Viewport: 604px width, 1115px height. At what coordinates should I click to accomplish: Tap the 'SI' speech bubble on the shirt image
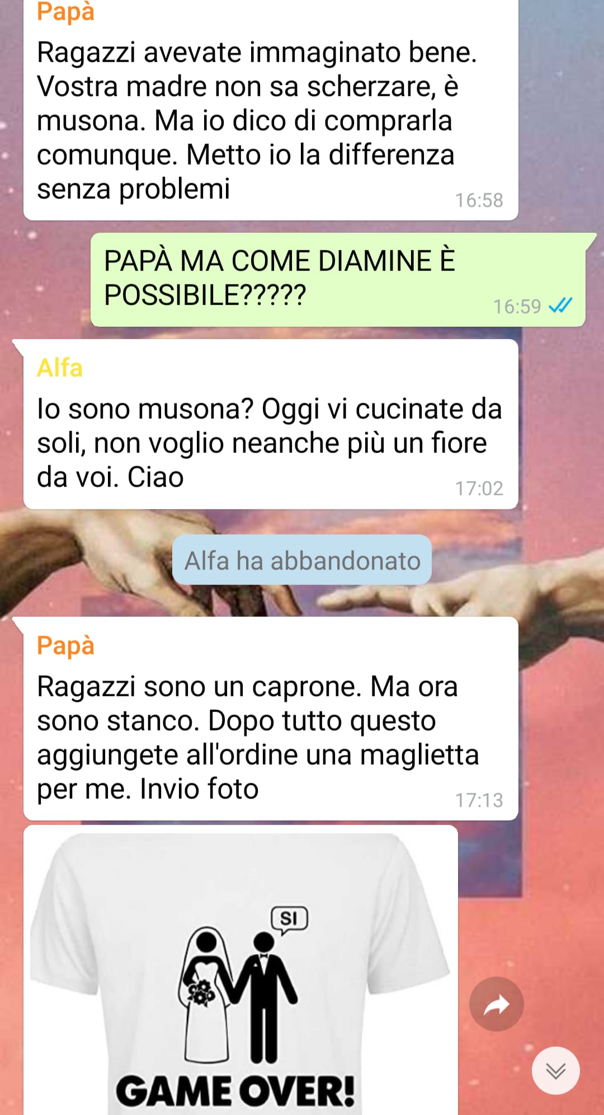[289, 920]
